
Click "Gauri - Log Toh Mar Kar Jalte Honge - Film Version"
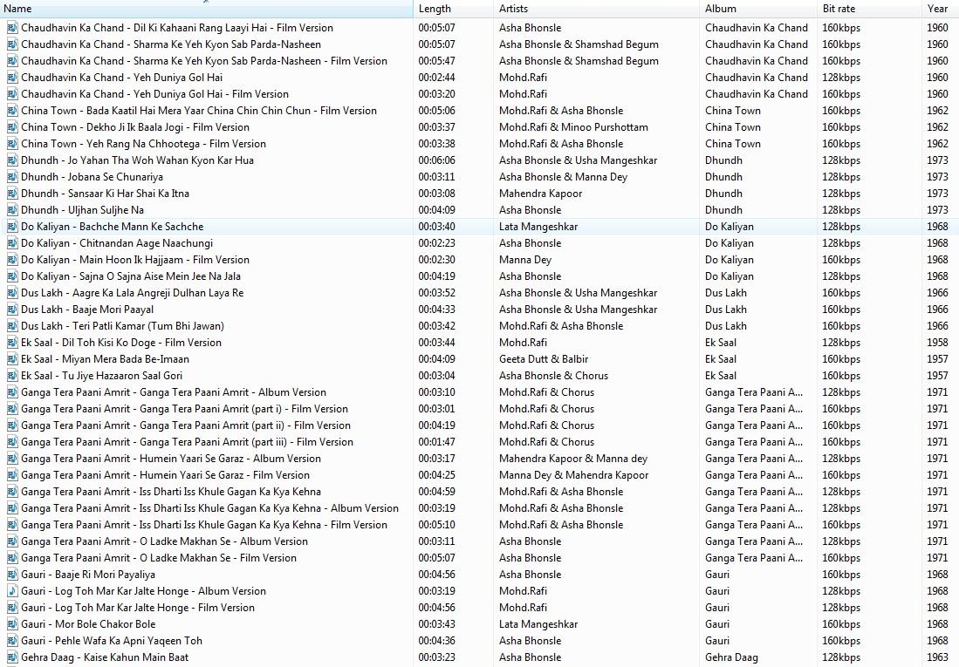pos(138,607)
